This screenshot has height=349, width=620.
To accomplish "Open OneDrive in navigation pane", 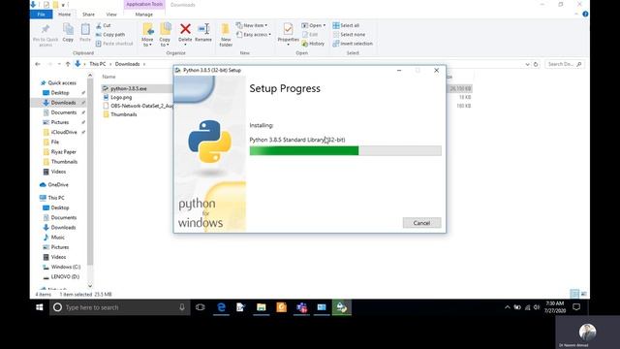I will tap(58, 185).
